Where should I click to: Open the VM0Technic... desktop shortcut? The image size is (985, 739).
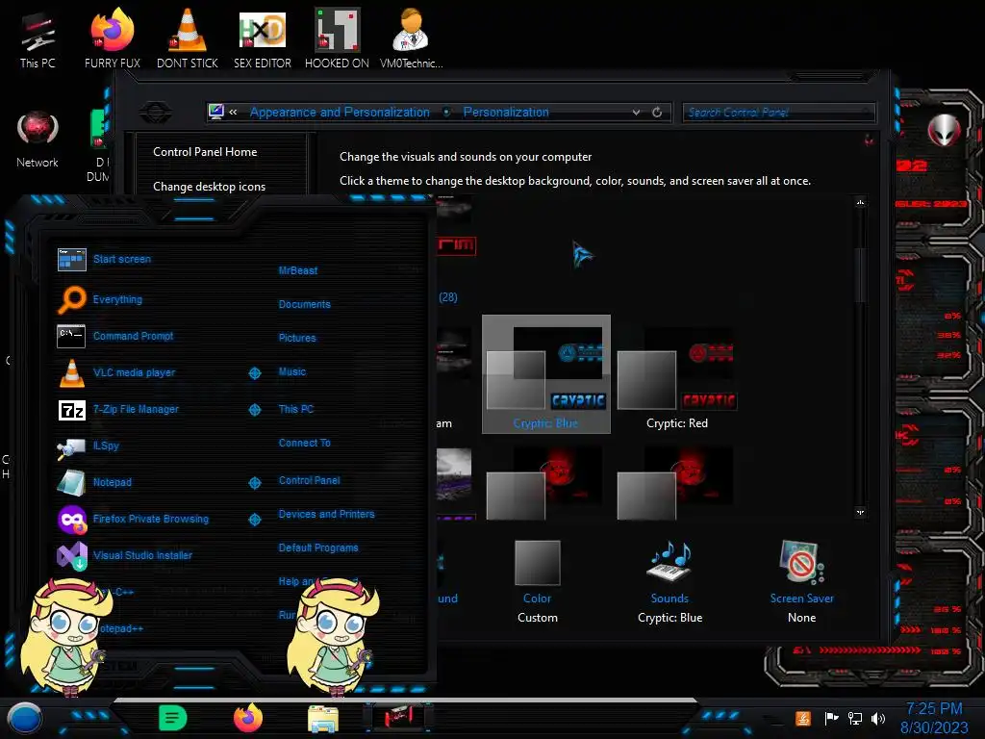click(x=412, y=38)
